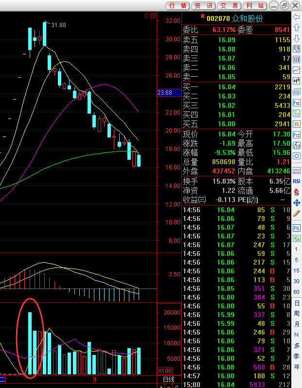Open the hierarchy tree structure icon

297,114
